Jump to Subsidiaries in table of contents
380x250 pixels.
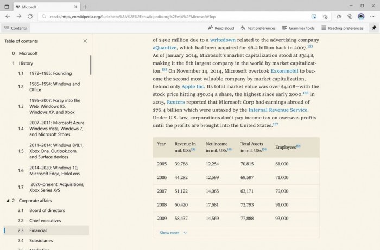click(x=41, y=240)
